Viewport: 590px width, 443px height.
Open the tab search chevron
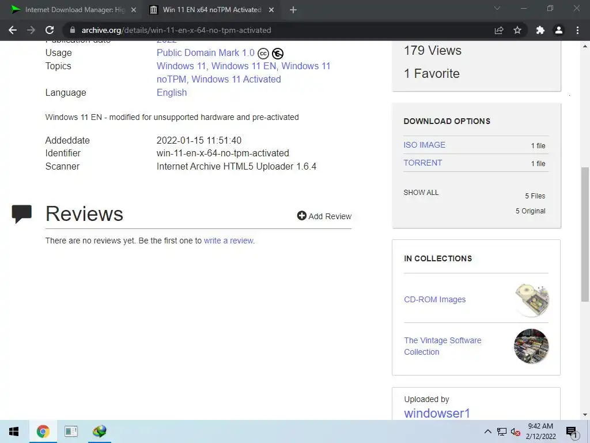coord(497,8)
